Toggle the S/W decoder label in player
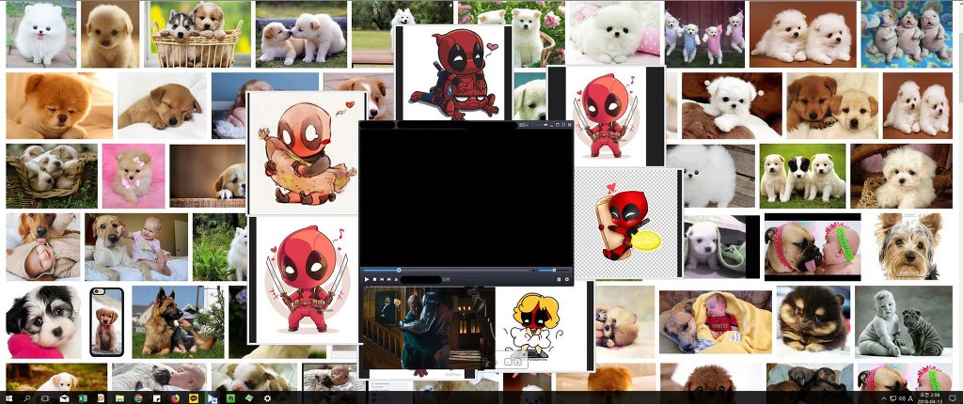 tap(446, 279)
